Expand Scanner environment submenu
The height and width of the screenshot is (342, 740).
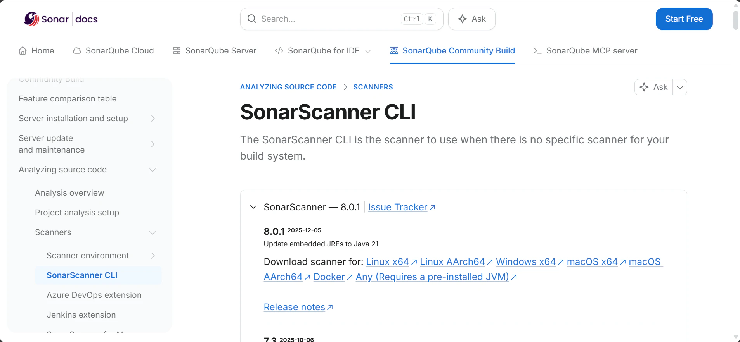(153, 256)
